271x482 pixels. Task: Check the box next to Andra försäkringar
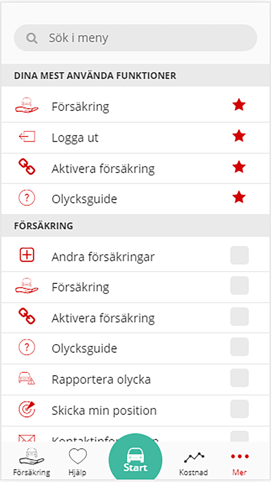coord(240,255)
